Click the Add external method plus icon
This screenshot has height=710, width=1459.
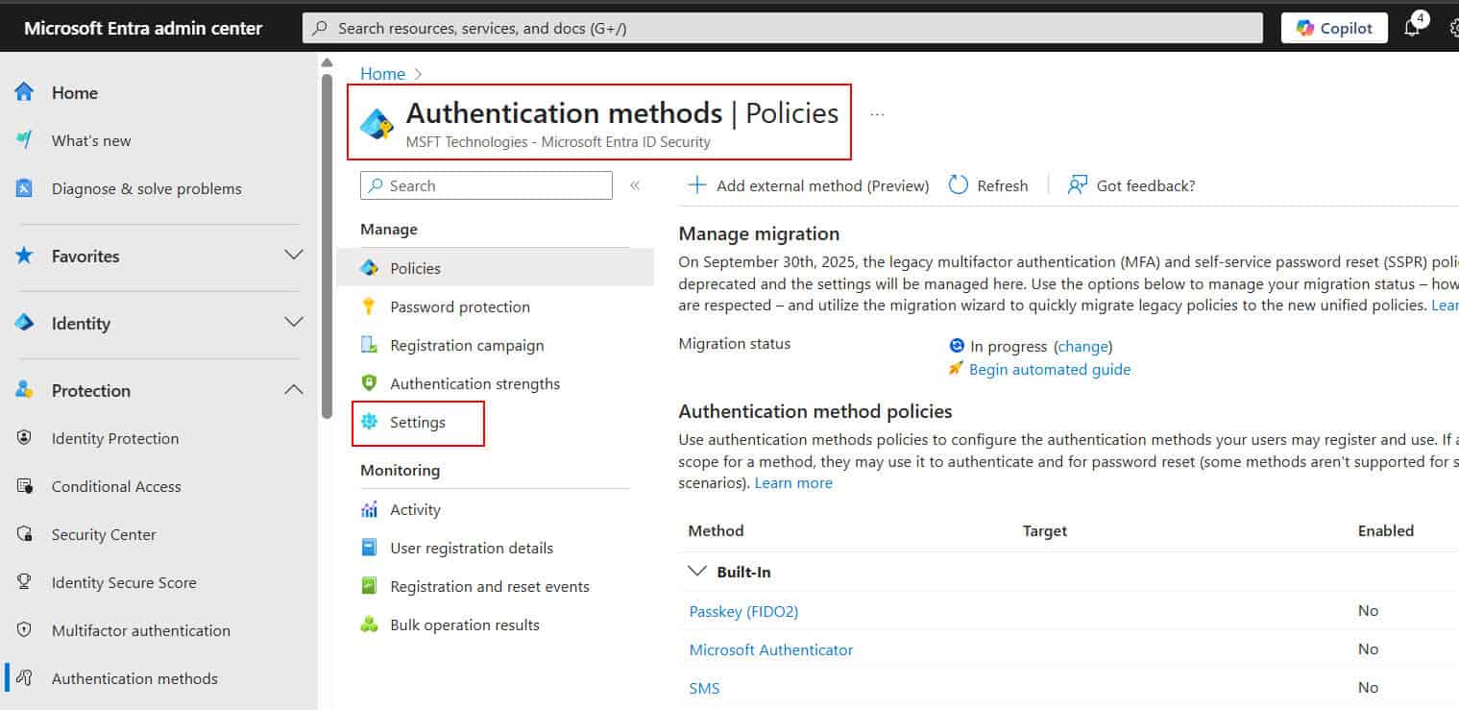point(696,185)
